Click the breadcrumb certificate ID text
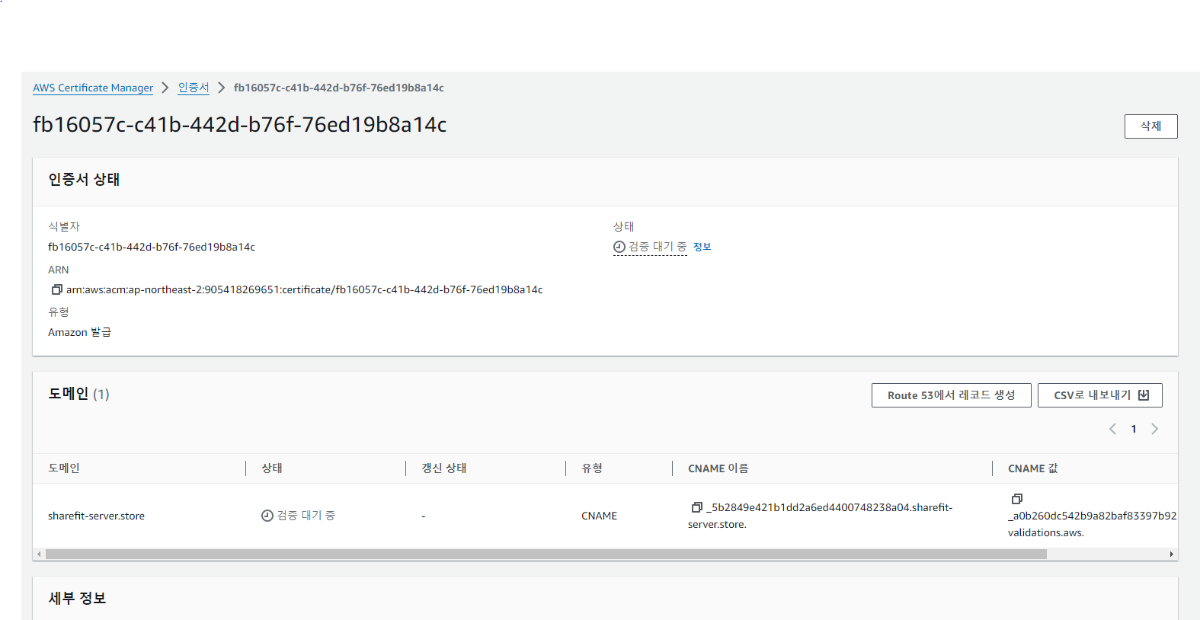 coord(338,88)
